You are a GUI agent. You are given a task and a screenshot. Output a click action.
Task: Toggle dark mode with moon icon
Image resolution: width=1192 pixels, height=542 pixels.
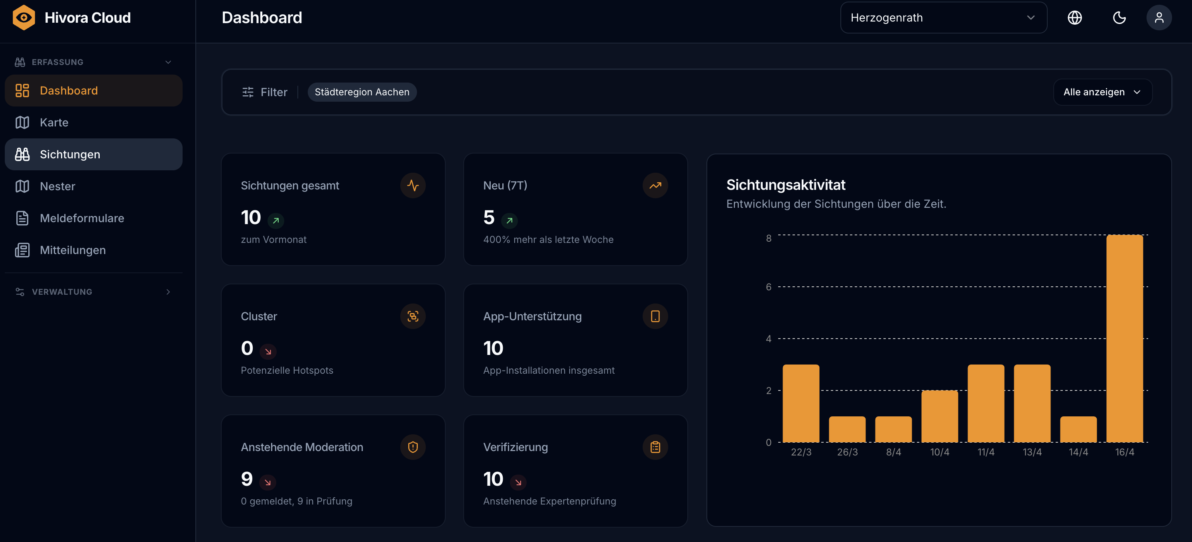[1119, 18]
